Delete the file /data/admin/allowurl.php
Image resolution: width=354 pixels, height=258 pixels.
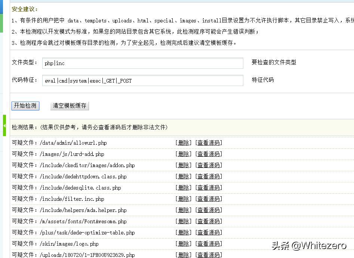coord(183,142)
